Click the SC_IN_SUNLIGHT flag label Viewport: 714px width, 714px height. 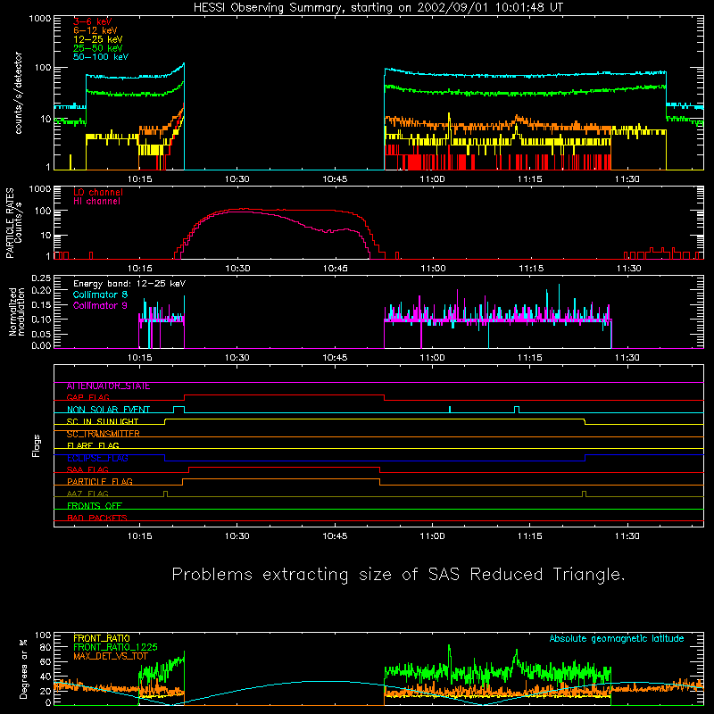pos(103,422)
